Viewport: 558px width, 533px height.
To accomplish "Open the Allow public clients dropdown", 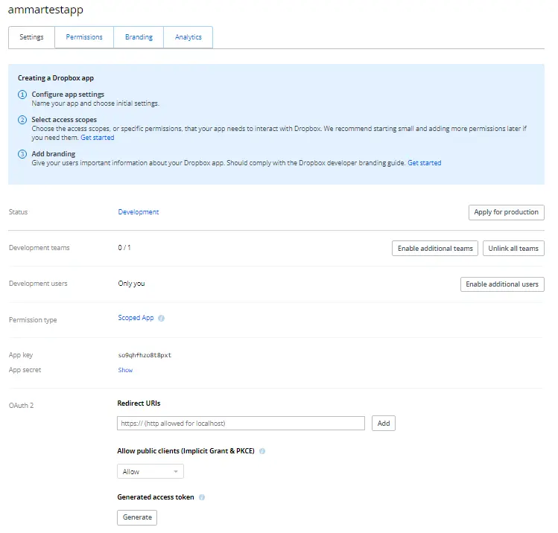I will [150, 471].
